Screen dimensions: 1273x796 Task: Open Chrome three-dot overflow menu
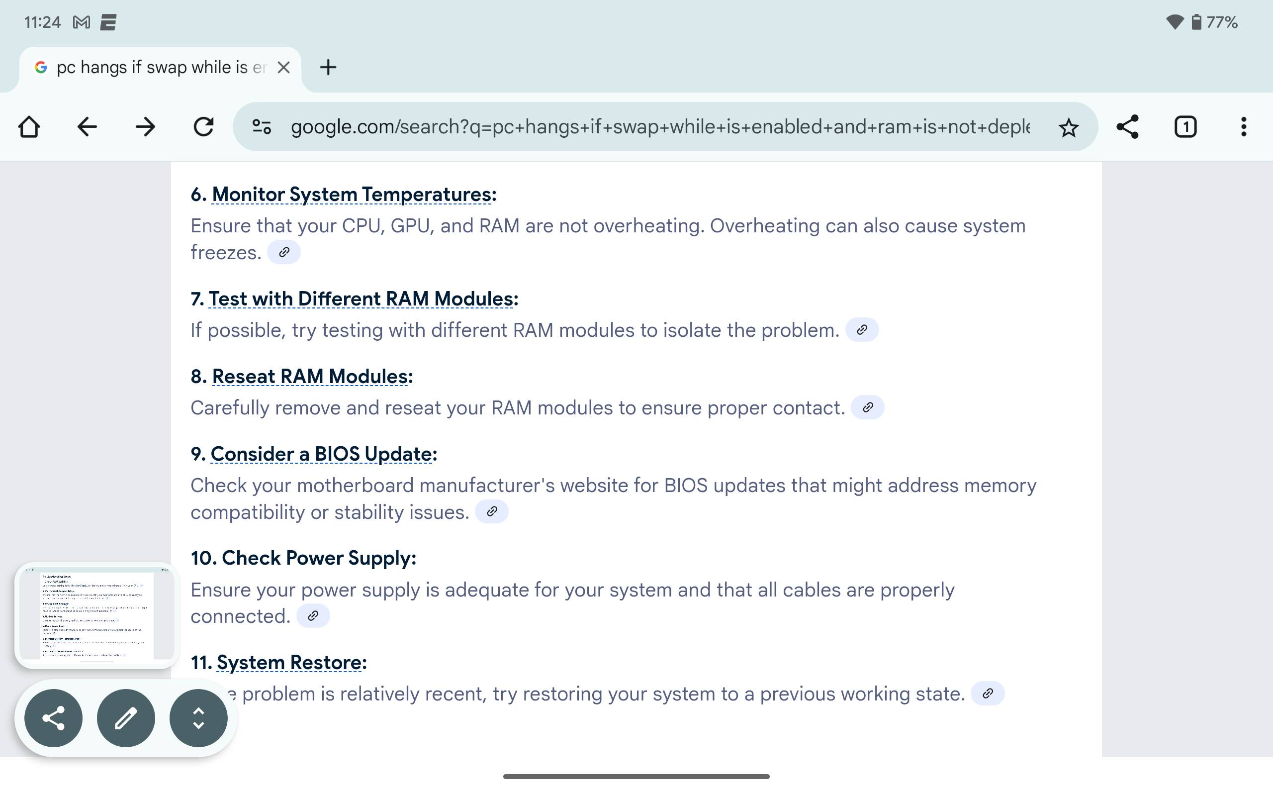1244,127
